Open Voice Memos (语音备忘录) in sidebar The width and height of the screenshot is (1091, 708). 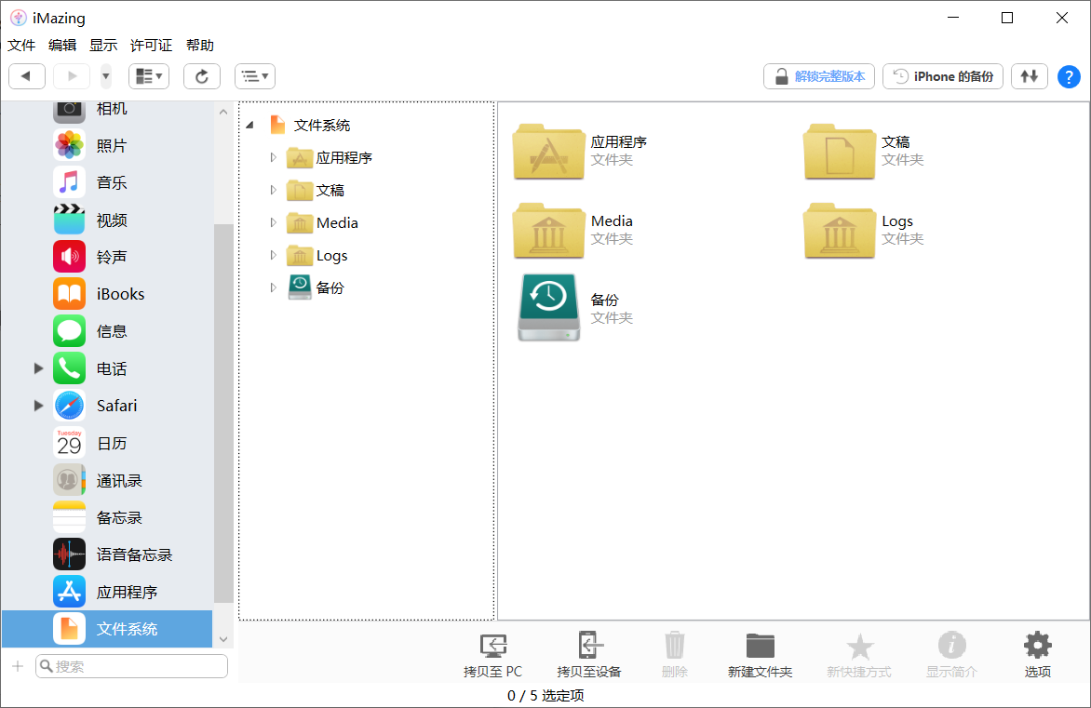point(108,554)
